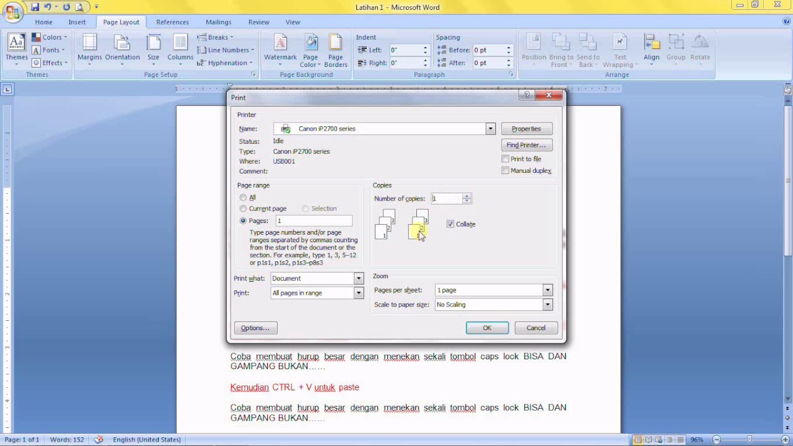Select the Pages radio button
This screenshot has width=793, height=446.
[x=243, y=221]
